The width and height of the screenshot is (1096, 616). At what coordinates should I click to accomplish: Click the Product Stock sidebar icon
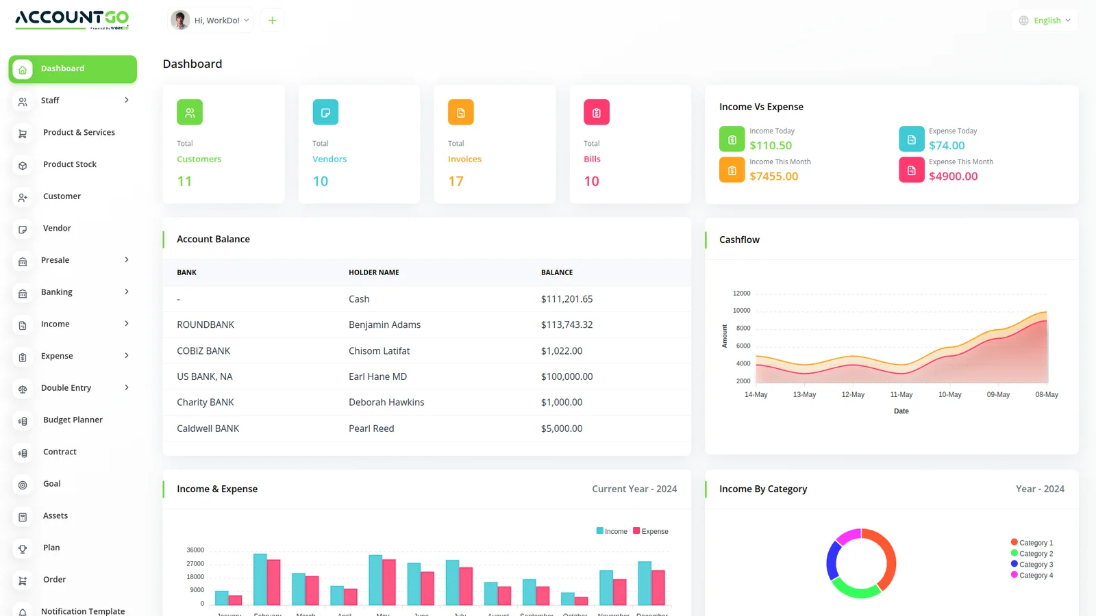point(23,166)
